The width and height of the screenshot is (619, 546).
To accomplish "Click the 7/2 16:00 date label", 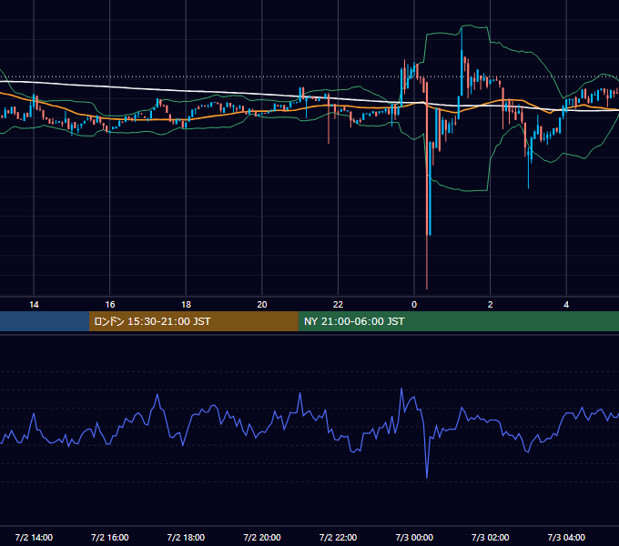I will pos(110,537).
